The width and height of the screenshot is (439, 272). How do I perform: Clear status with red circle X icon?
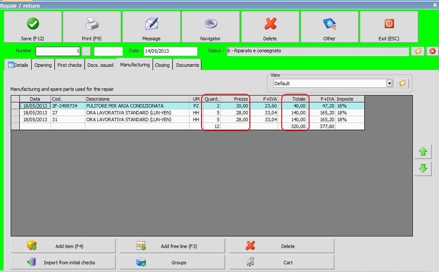[x=432, y=51]
